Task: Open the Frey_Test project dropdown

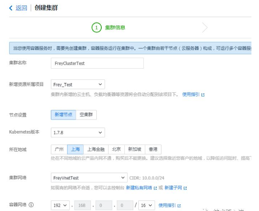Action: point(78,84)
